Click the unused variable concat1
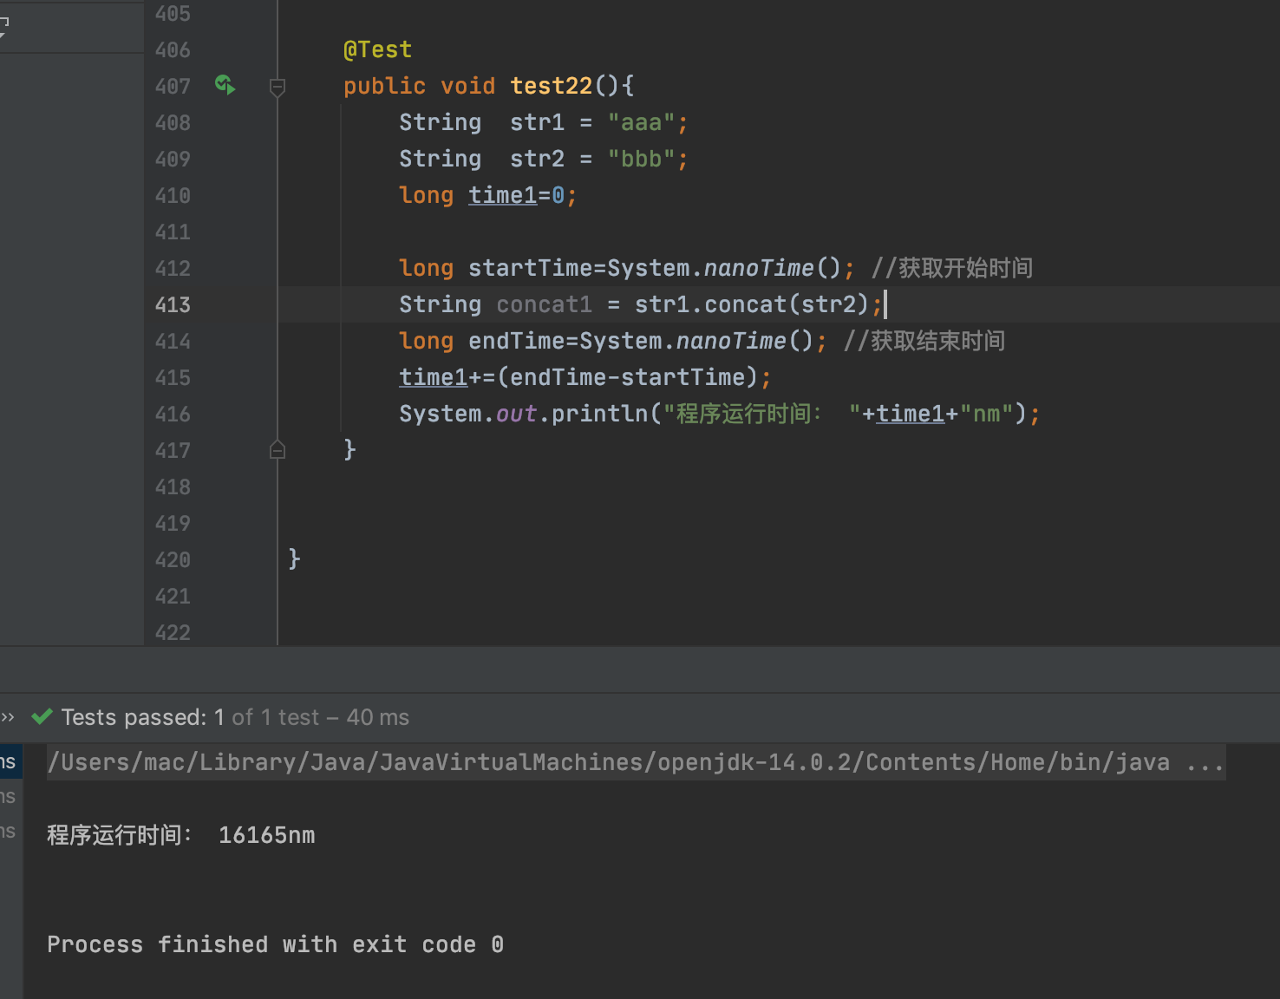 (544, 304)
